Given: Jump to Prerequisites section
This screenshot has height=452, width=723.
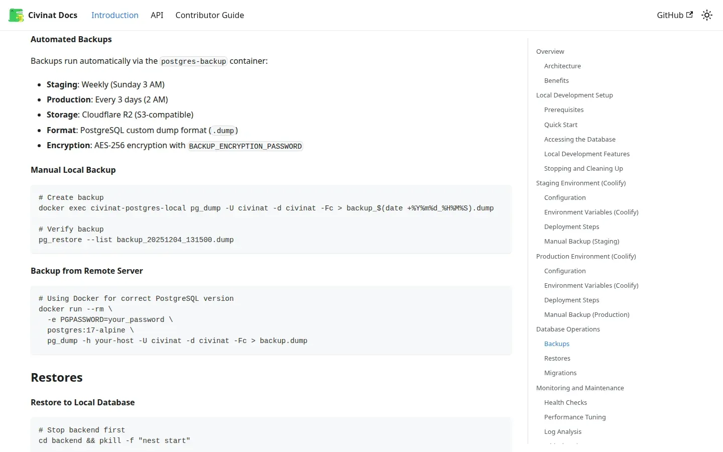Looking at the screenshot, I should click(x=564, y=109).
